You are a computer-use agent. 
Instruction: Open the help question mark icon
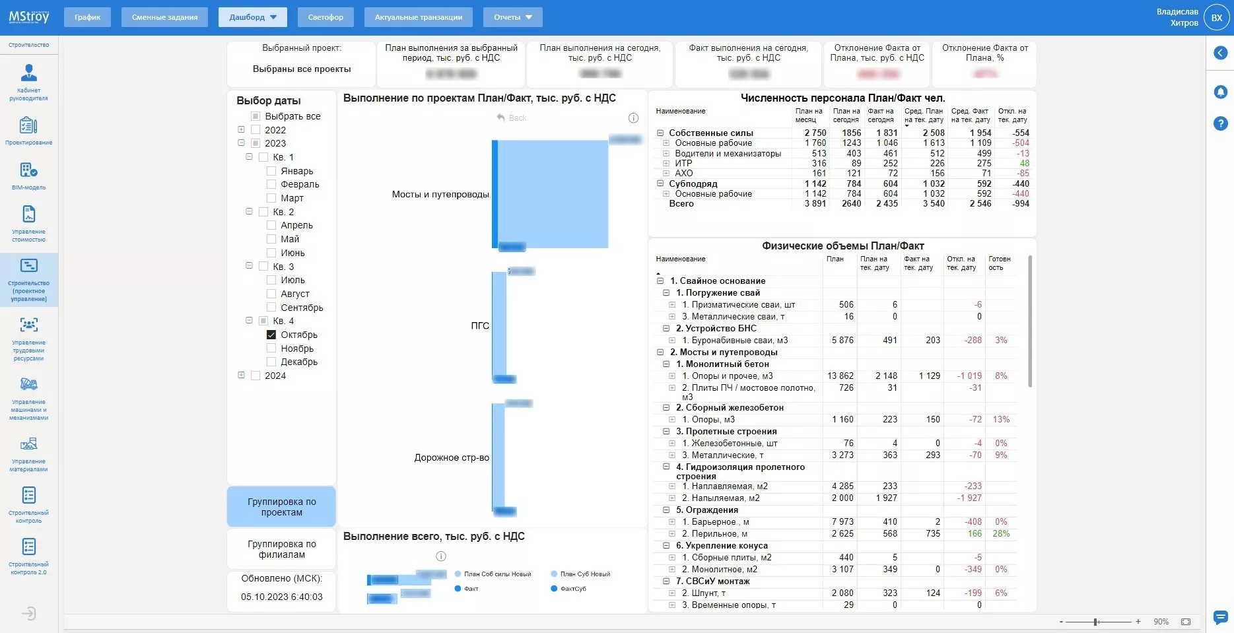click(1220, 123)
